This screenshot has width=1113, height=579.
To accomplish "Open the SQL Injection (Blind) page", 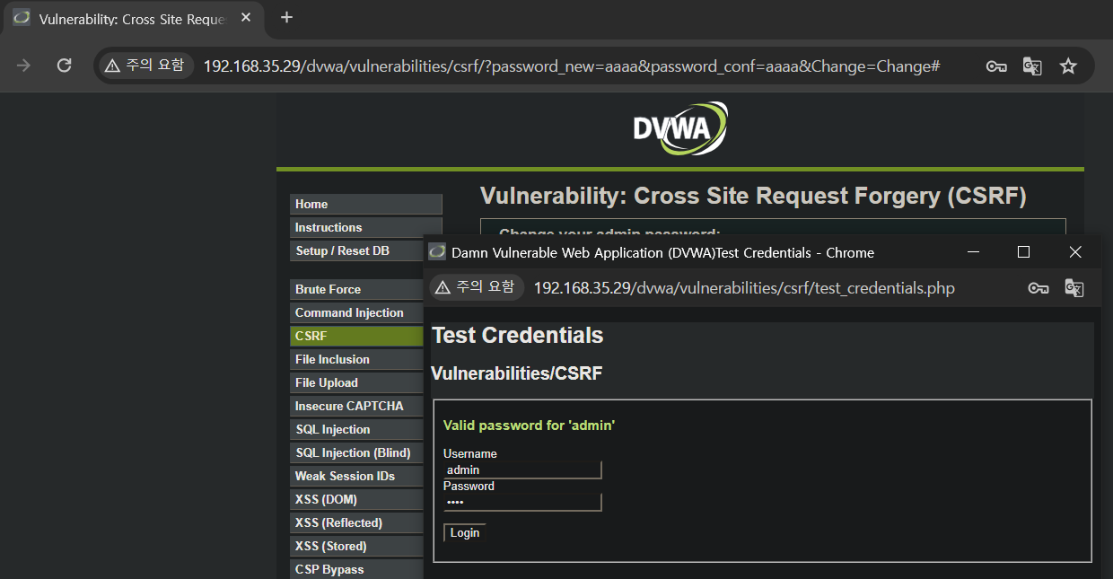I will [356, 452].
